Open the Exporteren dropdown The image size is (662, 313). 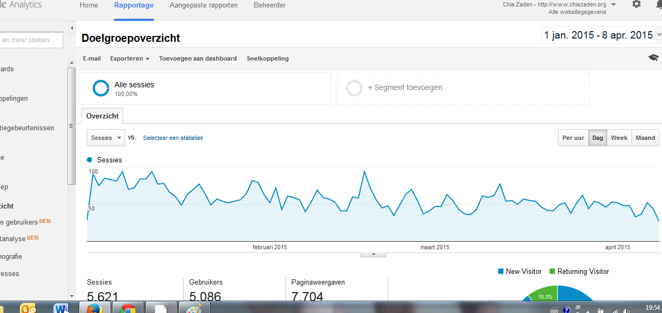click(130, 58)
